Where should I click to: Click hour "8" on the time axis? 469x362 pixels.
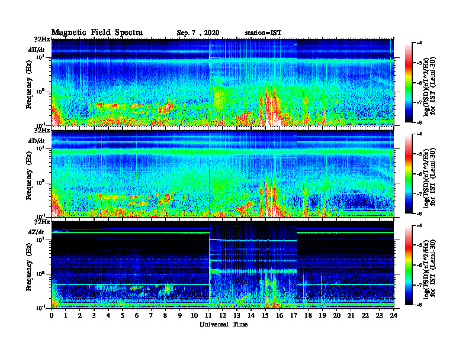(165, 315)
